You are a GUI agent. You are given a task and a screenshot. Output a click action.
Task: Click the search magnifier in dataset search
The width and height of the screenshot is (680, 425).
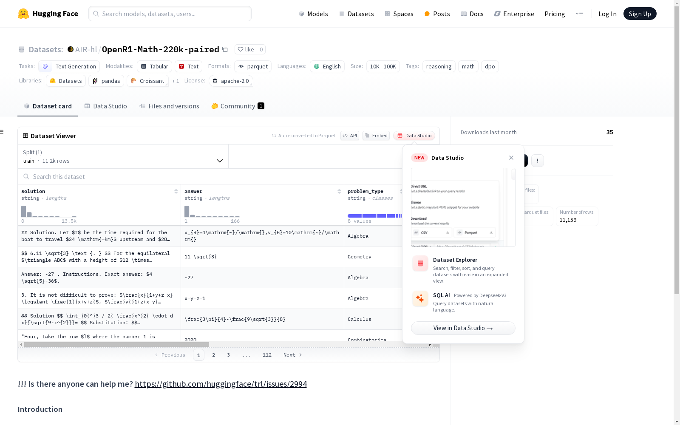26,176
